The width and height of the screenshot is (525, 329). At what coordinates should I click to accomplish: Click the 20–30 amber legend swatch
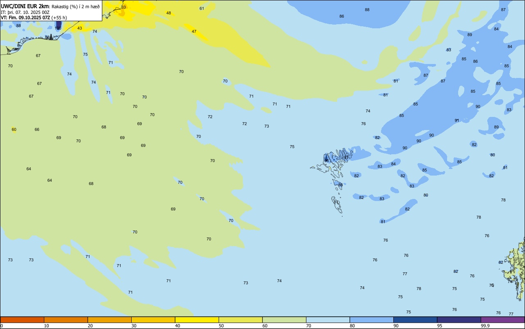[x=110, y=320]
